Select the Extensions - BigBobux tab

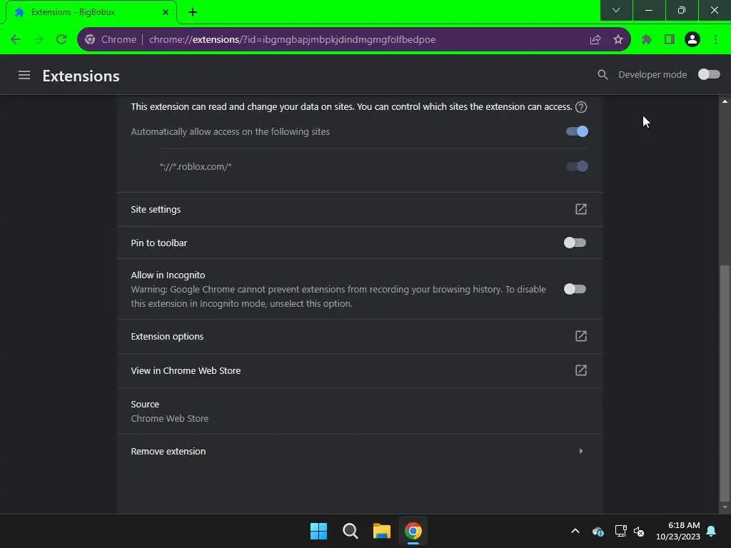[91, 12]
